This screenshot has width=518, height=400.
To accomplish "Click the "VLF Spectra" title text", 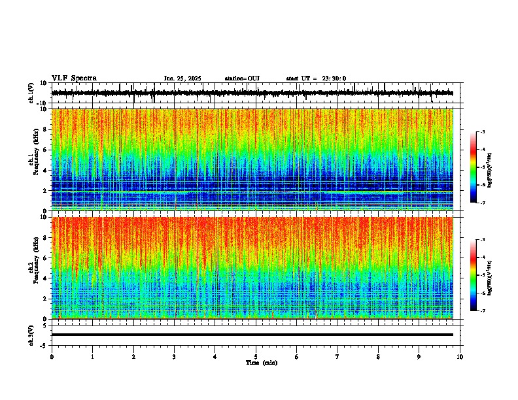I will 74,78.
